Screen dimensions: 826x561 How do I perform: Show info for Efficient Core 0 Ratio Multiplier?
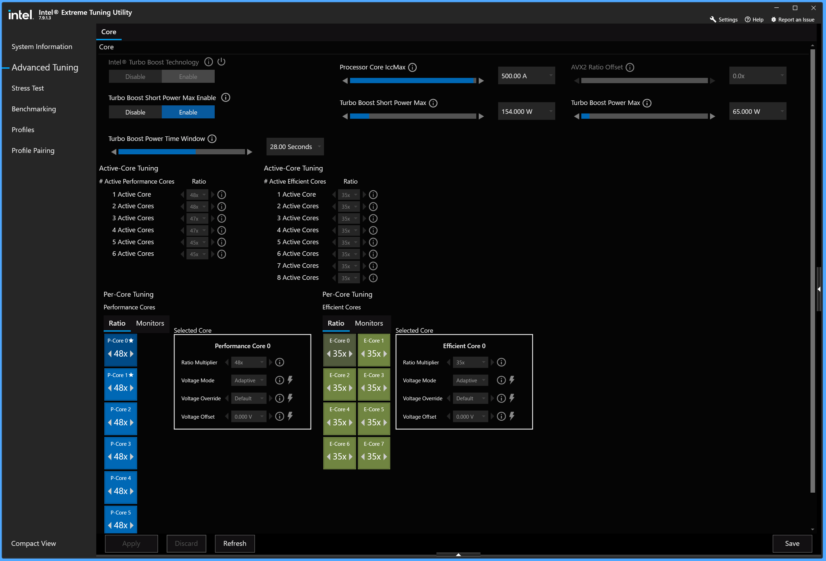point(501,362)
